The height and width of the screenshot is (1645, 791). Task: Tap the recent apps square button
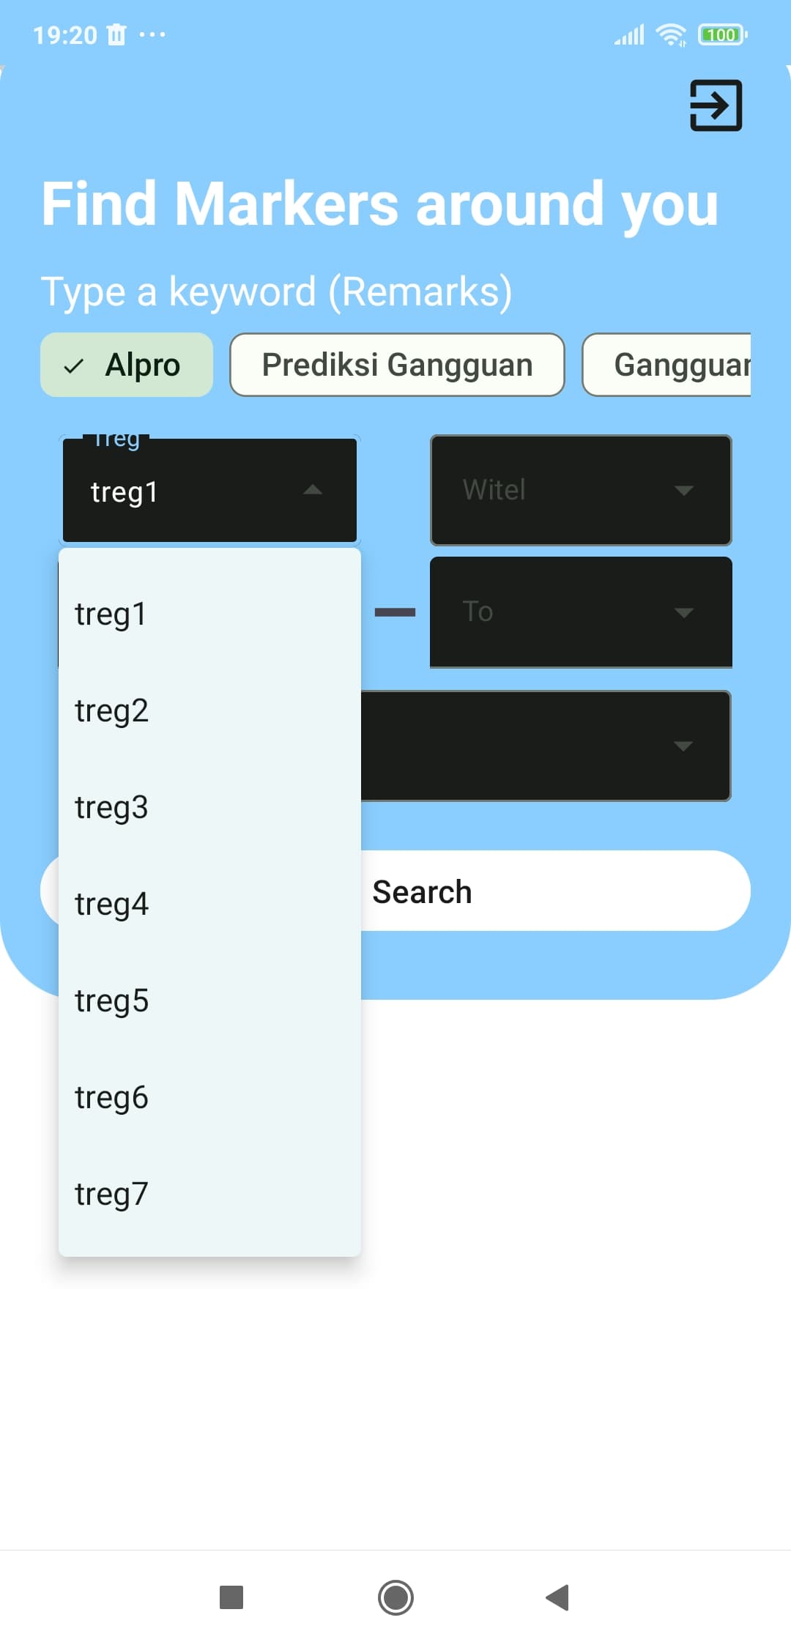tap(231, 1597)
